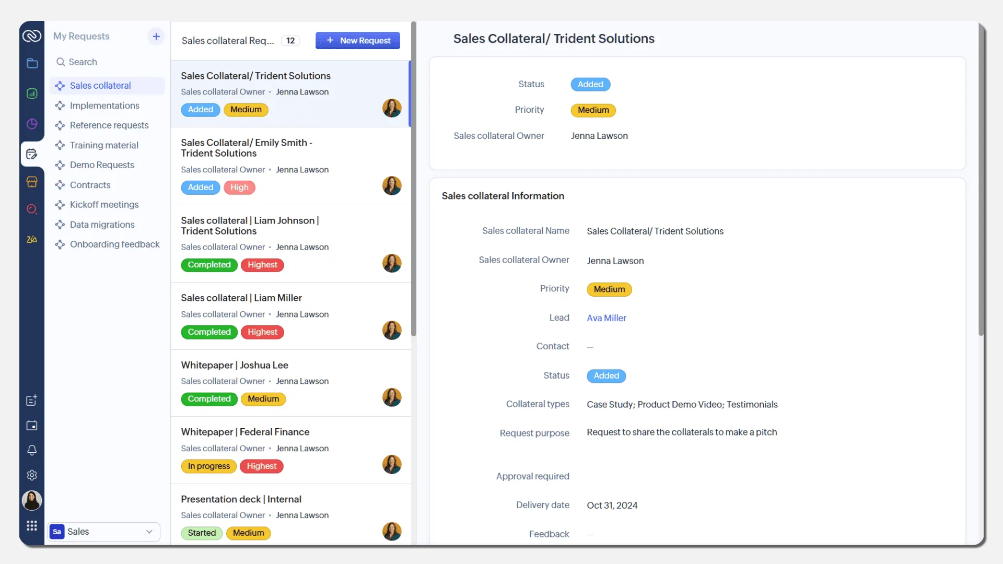Open the orange storefront icon
Image resolution: width=1003 pixels, height=564 pixels.
coord(32,182)
